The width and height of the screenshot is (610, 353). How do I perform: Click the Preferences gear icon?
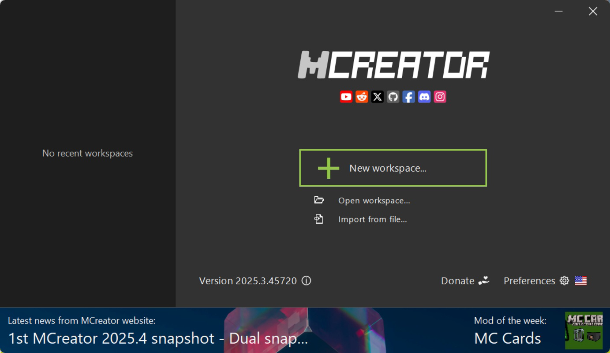(564, 281)
